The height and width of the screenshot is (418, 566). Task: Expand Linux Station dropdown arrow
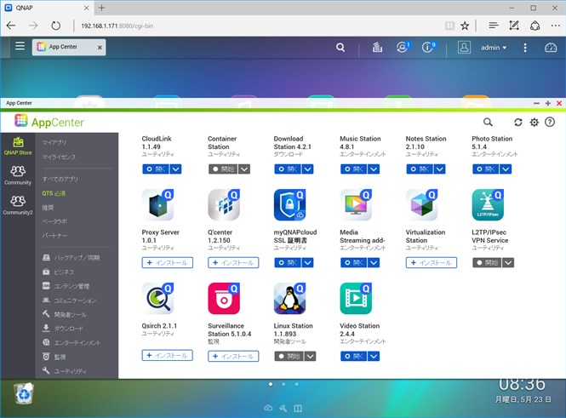tap(311, 356)
